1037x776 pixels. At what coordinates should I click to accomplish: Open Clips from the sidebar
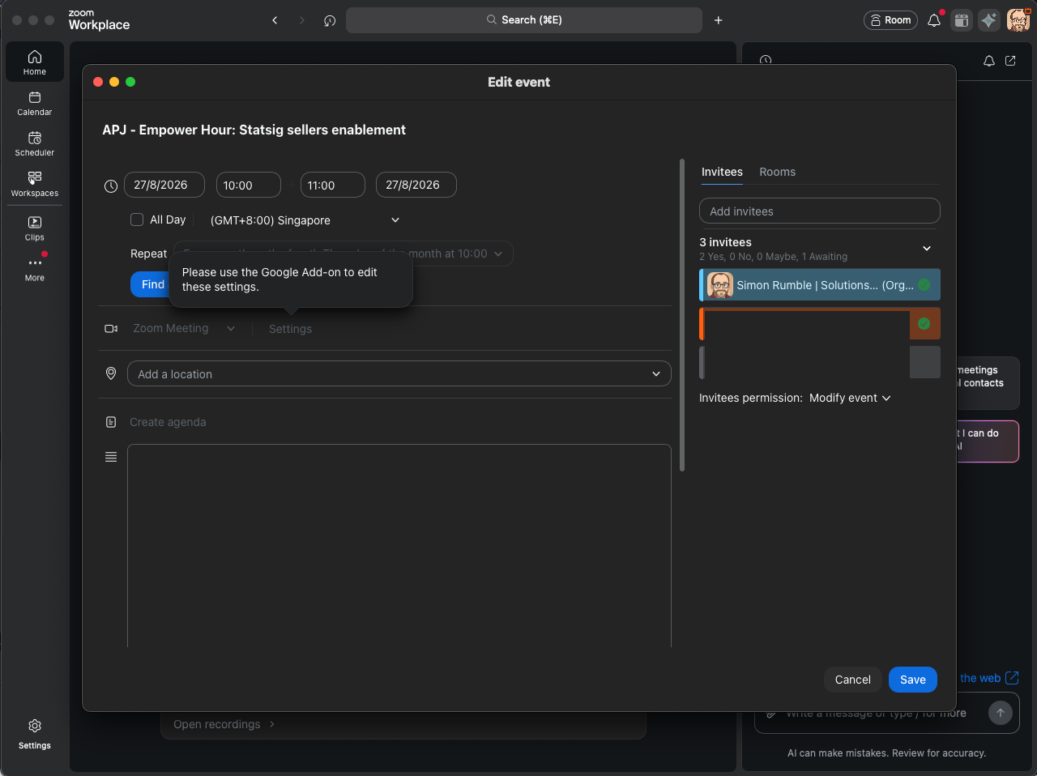tap(35, 228)
